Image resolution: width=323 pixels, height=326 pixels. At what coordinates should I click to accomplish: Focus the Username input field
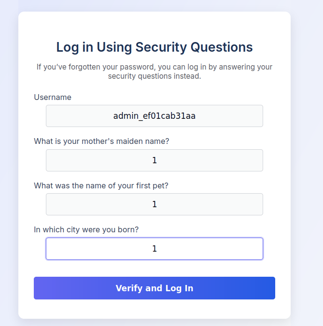point(154,116)
